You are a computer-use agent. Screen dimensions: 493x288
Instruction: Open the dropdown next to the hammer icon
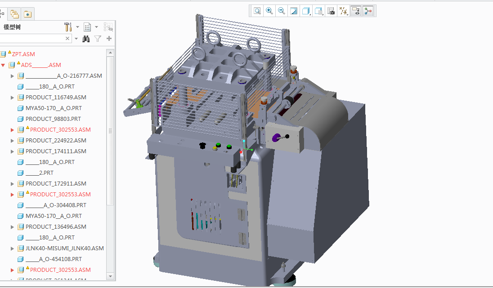point(77,27)
